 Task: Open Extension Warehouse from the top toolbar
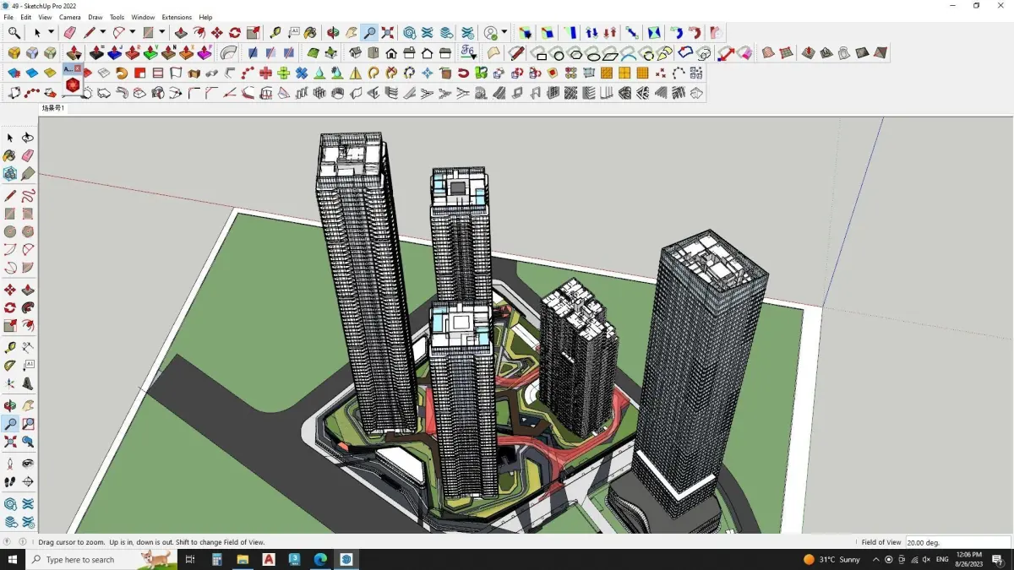click(428, 33)
